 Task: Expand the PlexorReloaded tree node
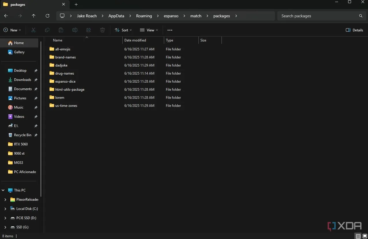tap(5, 200)
